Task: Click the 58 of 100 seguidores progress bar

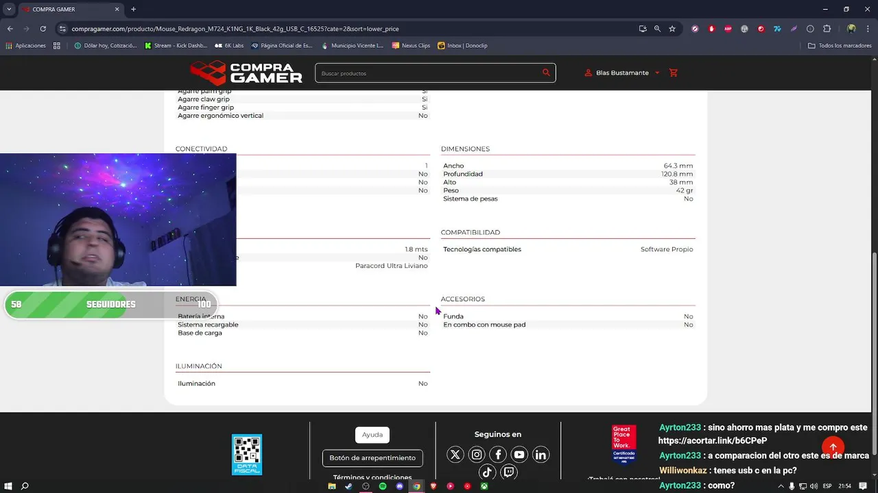Action: 111,305
